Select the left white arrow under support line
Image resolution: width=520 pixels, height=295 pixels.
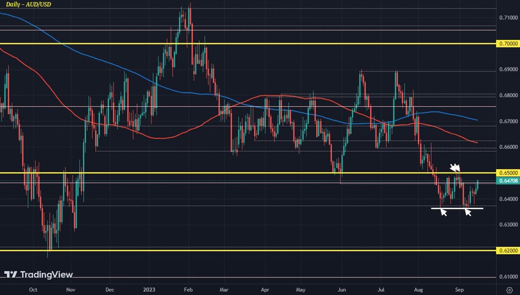point(443,212)
